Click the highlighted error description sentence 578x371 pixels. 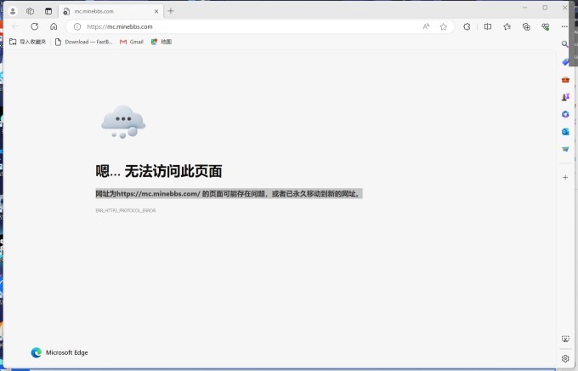pyautogui.click(x=229, y=194)
